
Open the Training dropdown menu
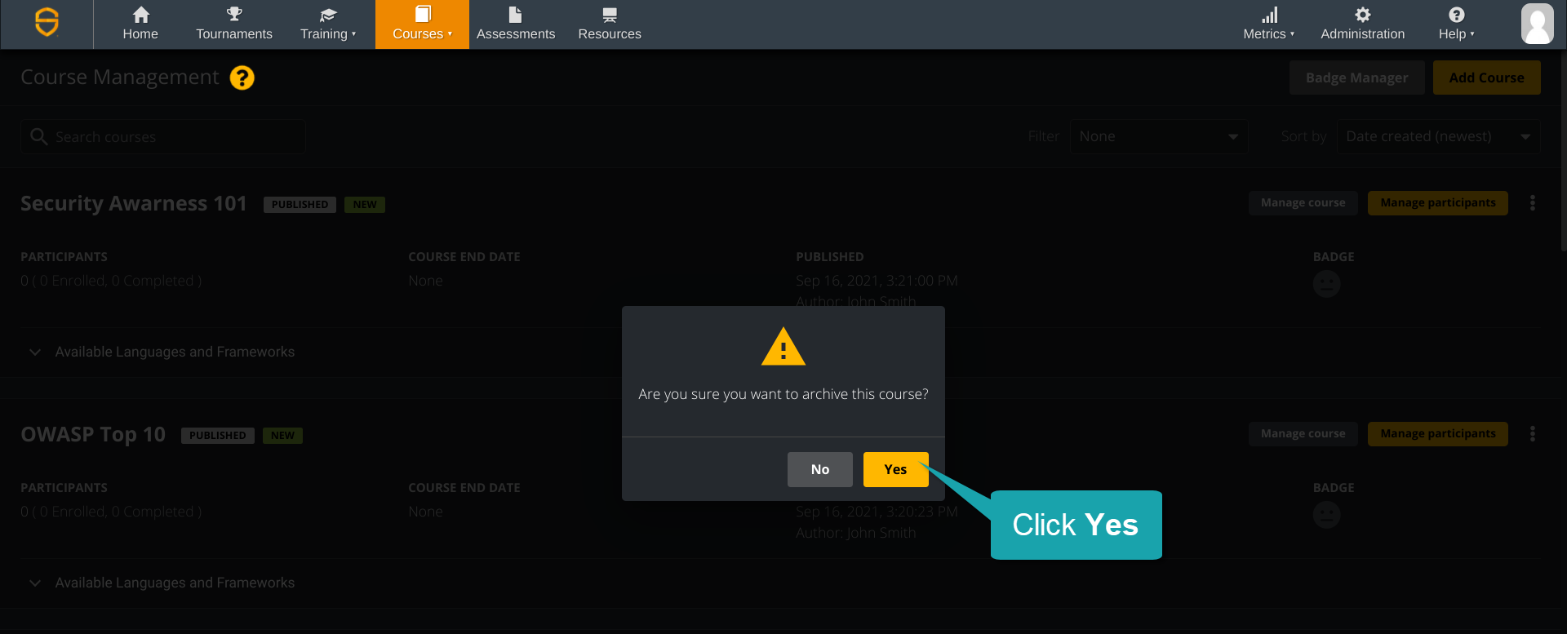[328, 24]
